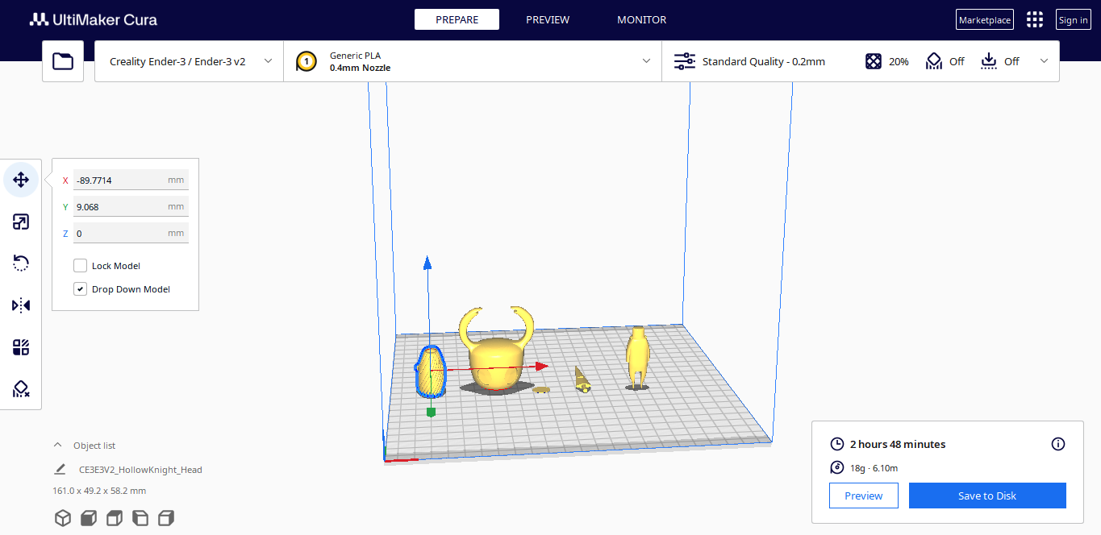Switch to the MONITOR stage
The height and width of the screenshot is (535, 1101).
[642, 19]
